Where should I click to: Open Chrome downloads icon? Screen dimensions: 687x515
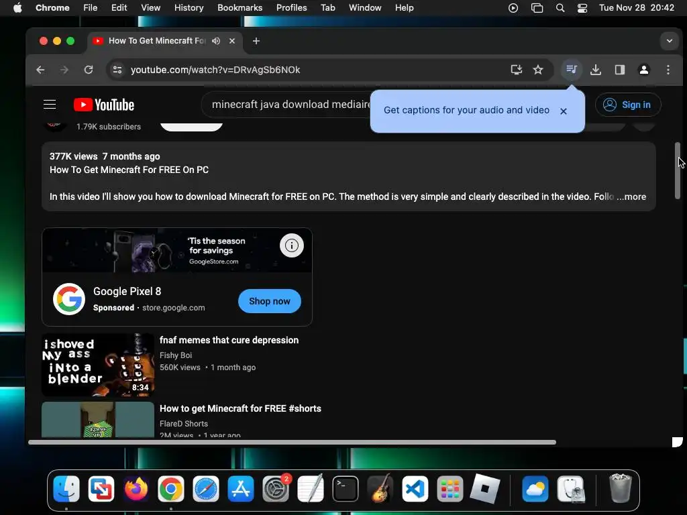point(596,70)
